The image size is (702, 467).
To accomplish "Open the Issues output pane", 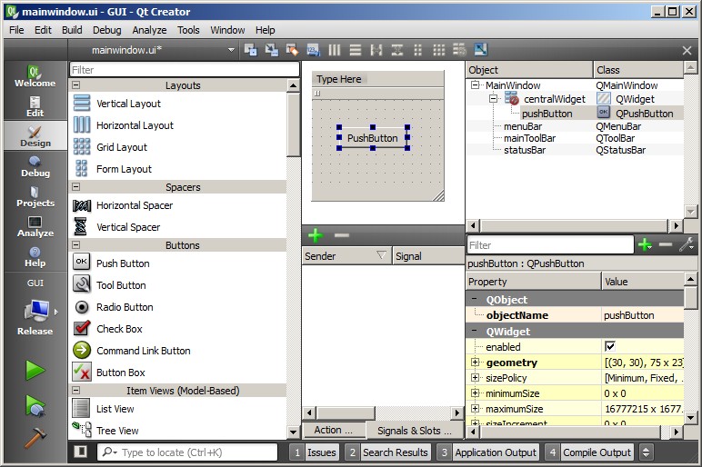I will pyautogui.click(x=314, y=452).
